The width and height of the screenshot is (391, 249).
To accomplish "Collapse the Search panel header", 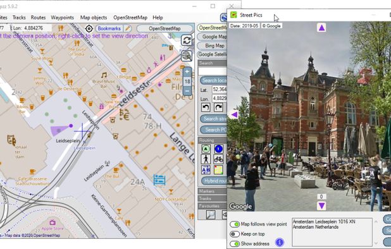I will coord(213,63).
